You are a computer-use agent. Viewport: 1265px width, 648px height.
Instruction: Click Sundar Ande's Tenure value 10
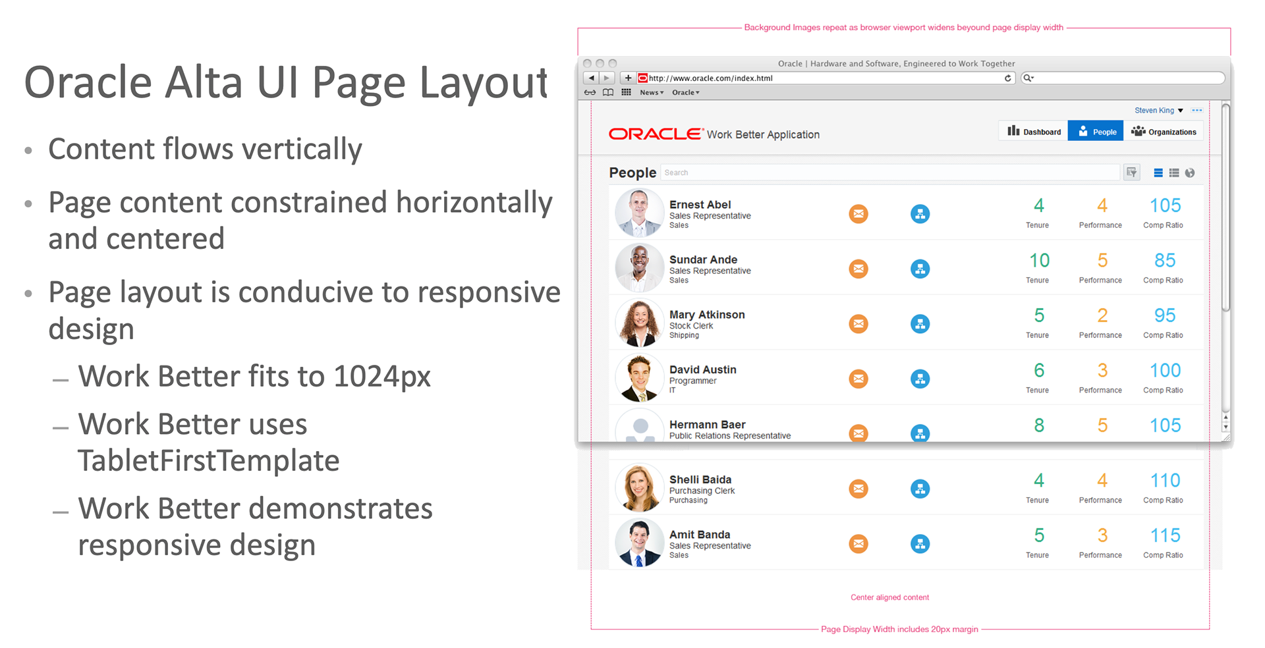pos(1039,261)
